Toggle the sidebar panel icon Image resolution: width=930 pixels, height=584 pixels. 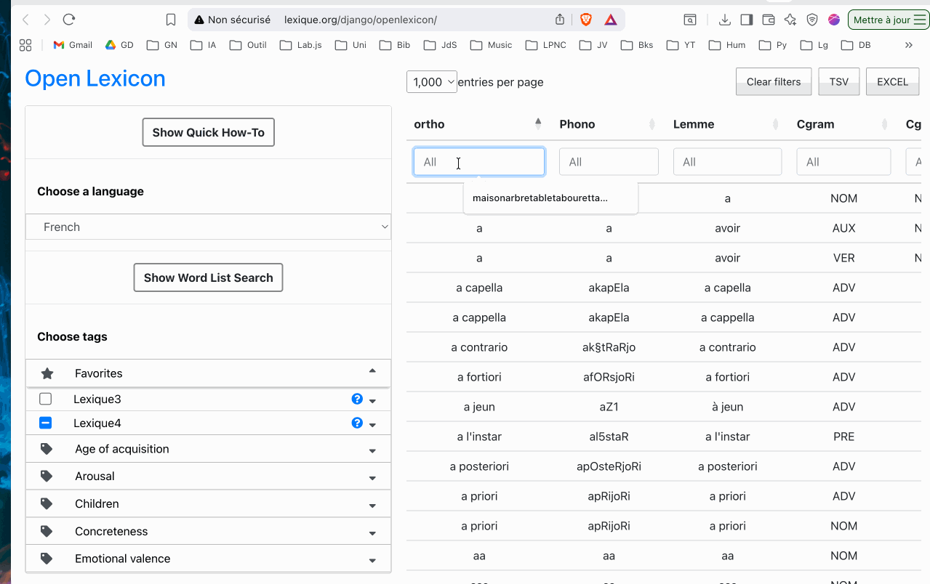click(x=746, y=20)
